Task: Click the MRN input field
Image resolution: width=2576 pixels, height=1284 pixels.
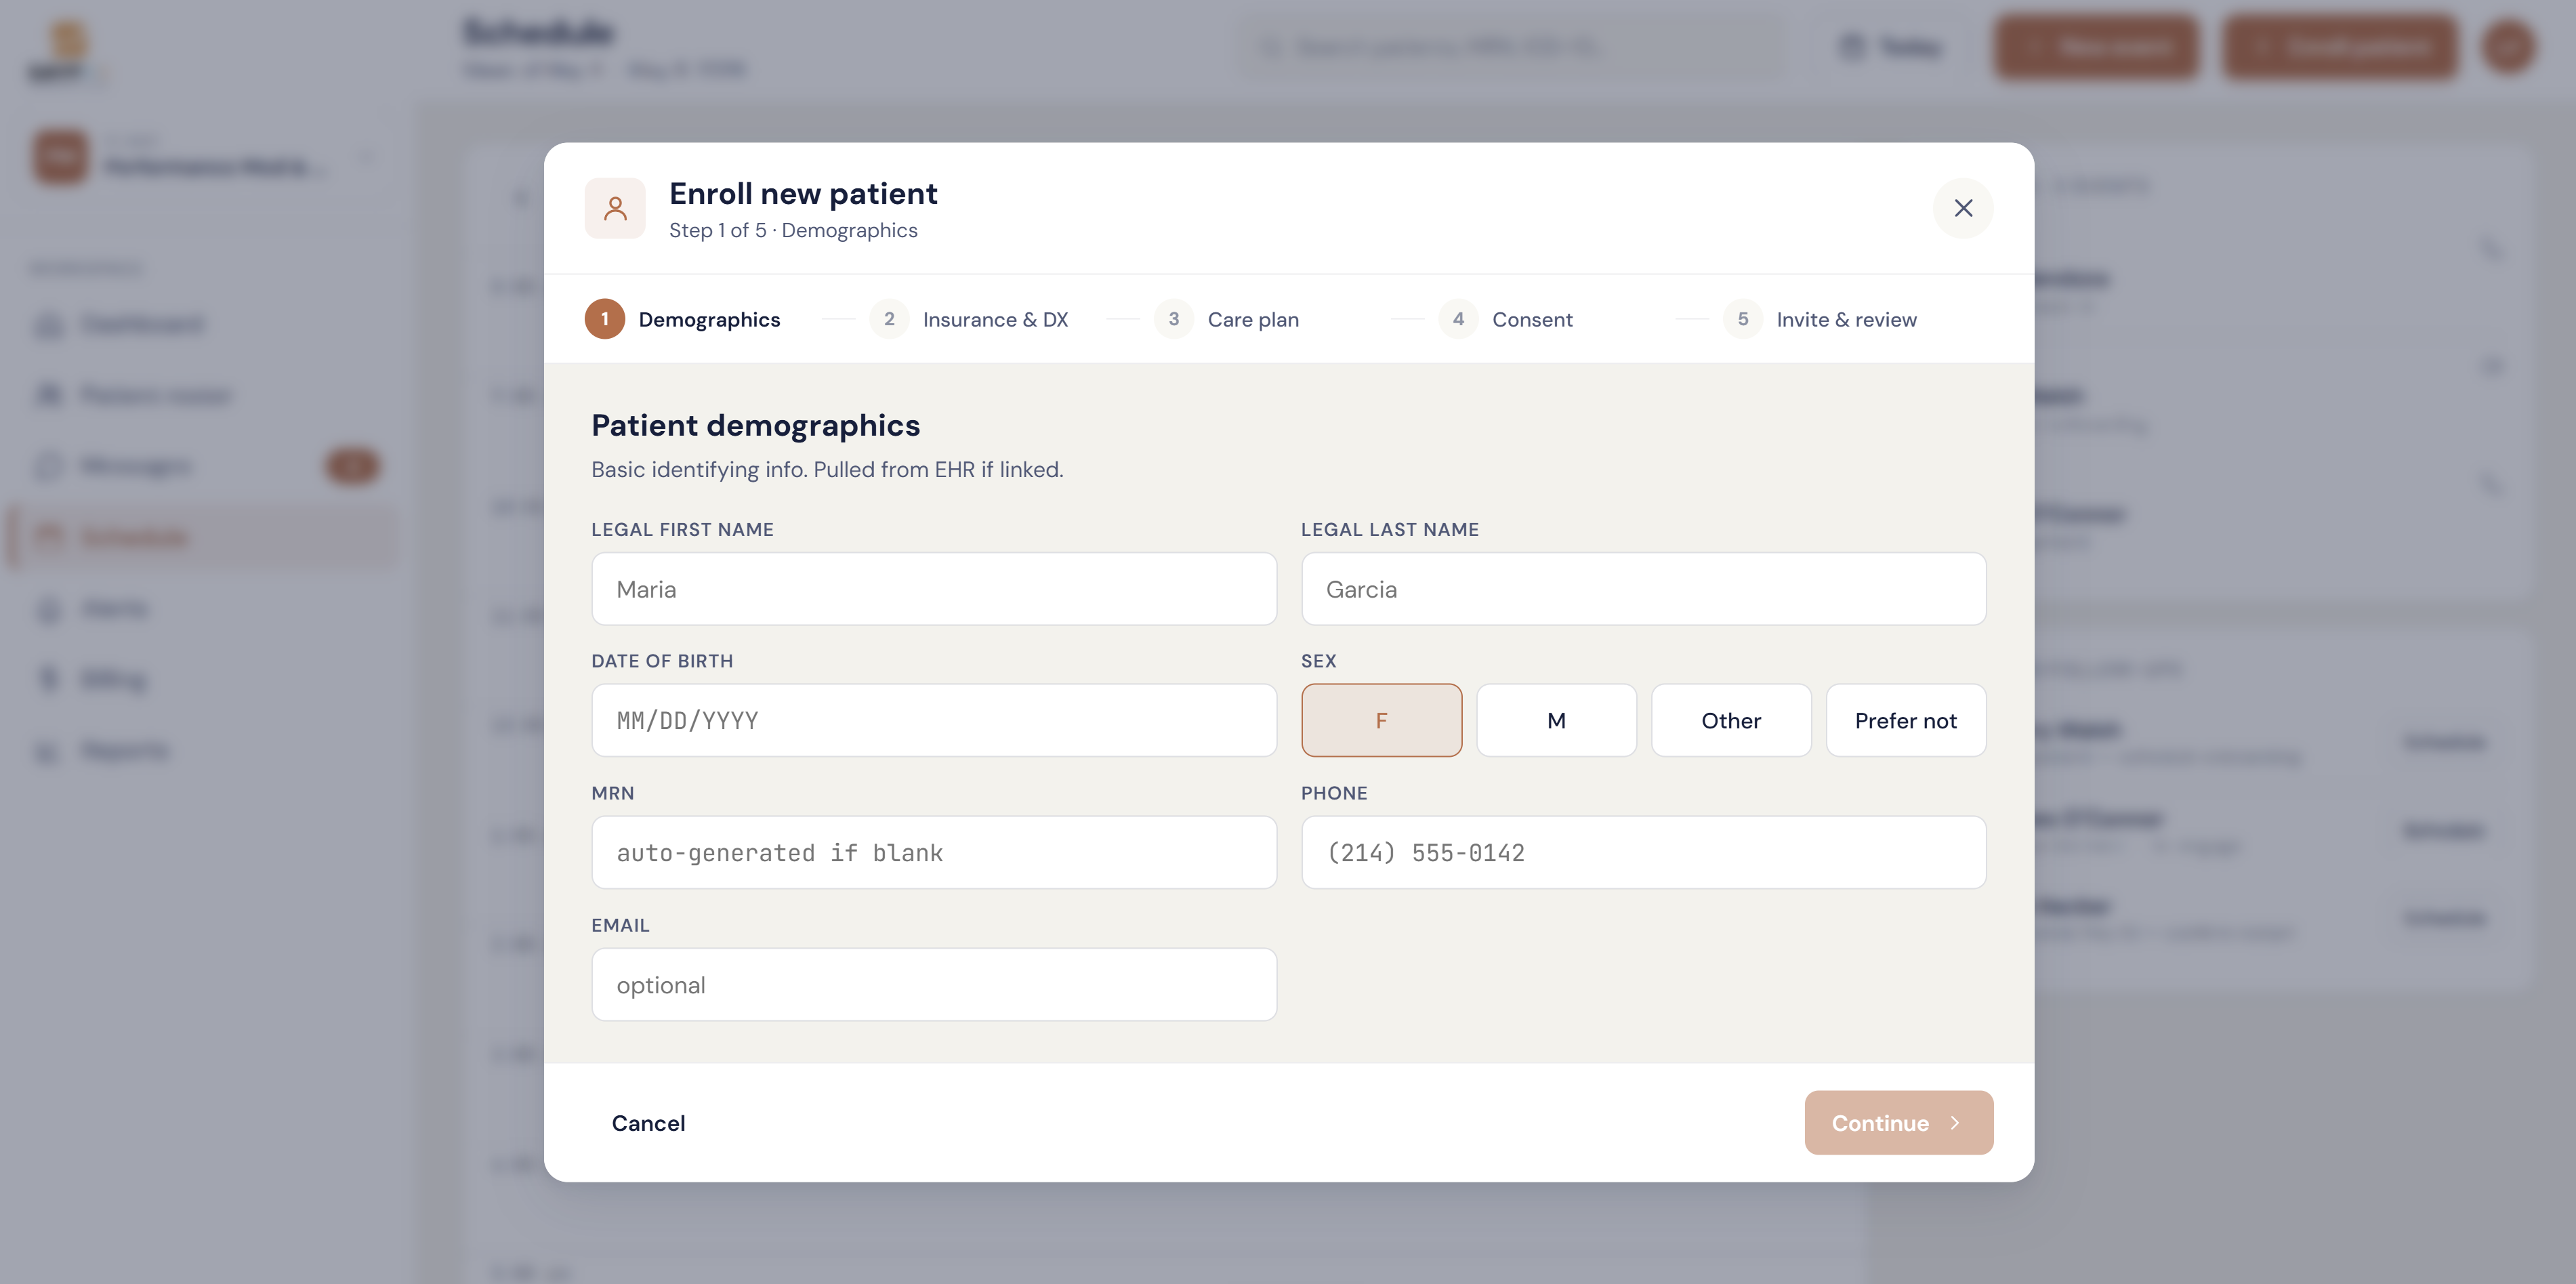Action: (934, 852)
